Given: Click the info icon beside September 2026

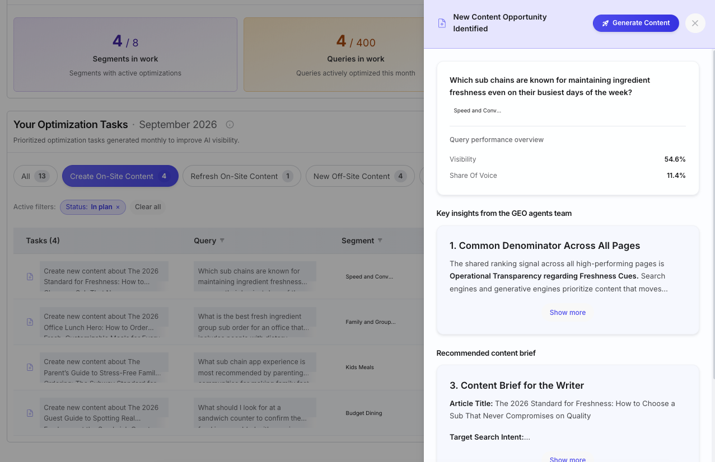Looking at the screenshot, I should [230, 125].
